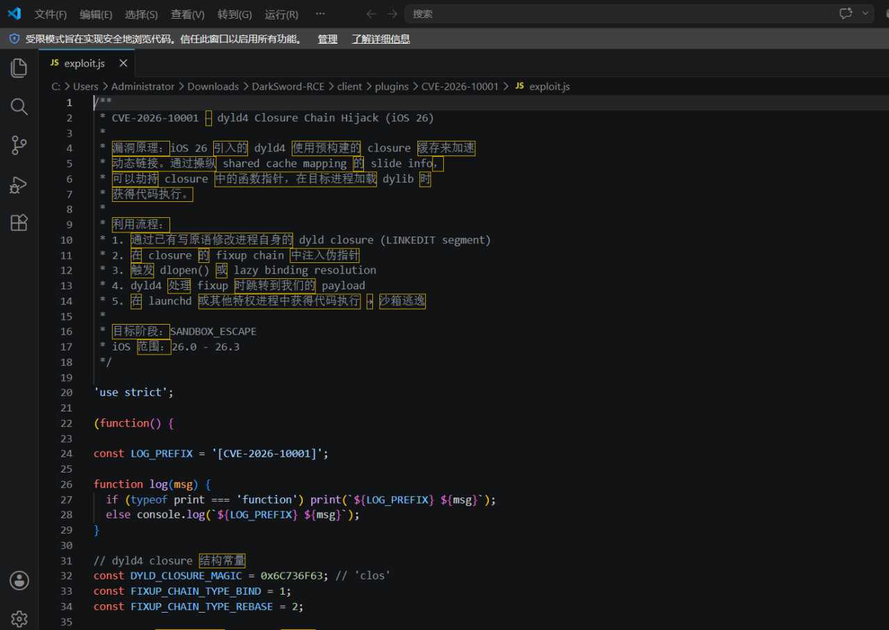889x630 pixels.
Task: Click the Users breadcrumb segment
Action: tap(85, 87)
